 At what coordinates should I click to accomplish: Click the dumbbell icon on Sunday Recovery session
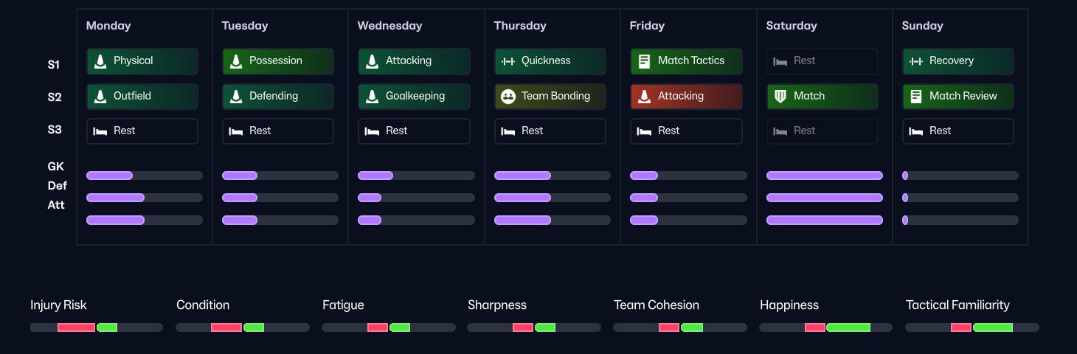click(916, 61)
